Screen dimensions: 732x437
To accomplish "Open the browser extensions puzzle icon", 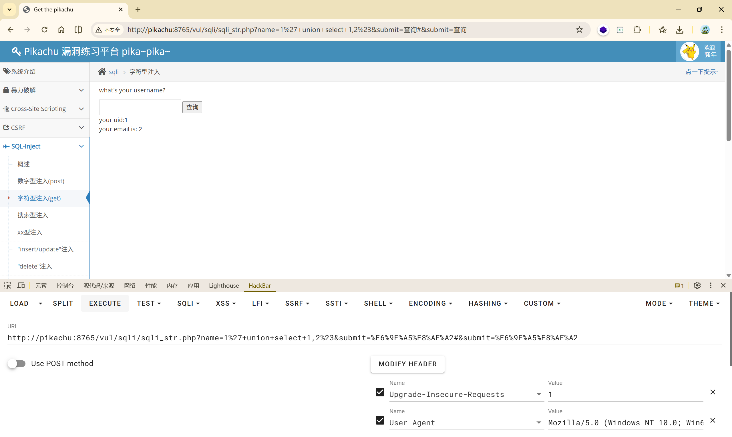I will point(637,30).
